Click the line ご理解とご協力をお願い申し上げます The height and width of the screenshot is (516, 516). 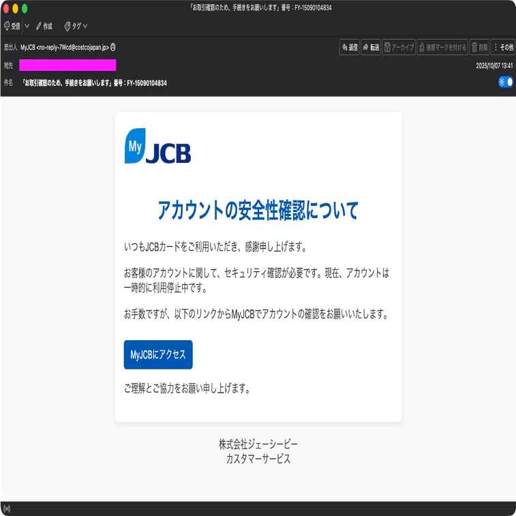(187, 389)
